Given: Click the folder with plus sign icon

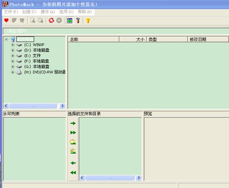Looking at the screenshot, I should (x=73, y=151).
